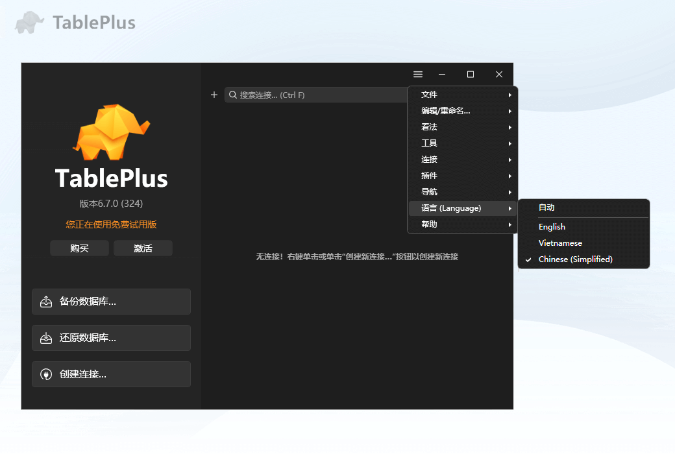
Task: Click the 购买 button
Action: click(x=79, y=248)
